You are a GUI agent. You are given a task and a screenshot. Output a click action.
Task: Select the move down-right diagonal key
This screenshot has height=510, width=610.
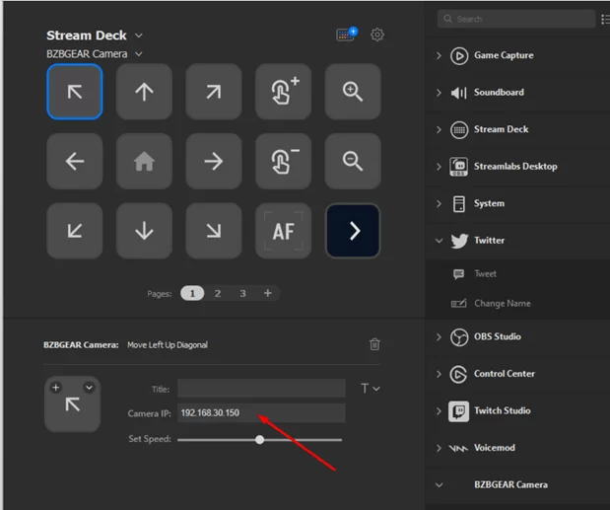(214, 231)
